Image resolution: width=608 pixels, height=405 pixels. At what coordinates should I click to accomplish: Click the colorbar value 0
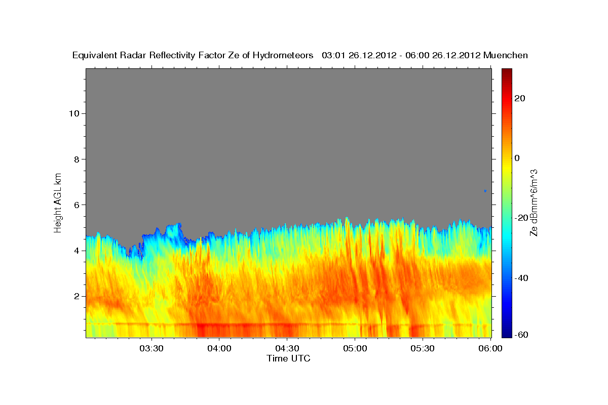click(517, 158)
